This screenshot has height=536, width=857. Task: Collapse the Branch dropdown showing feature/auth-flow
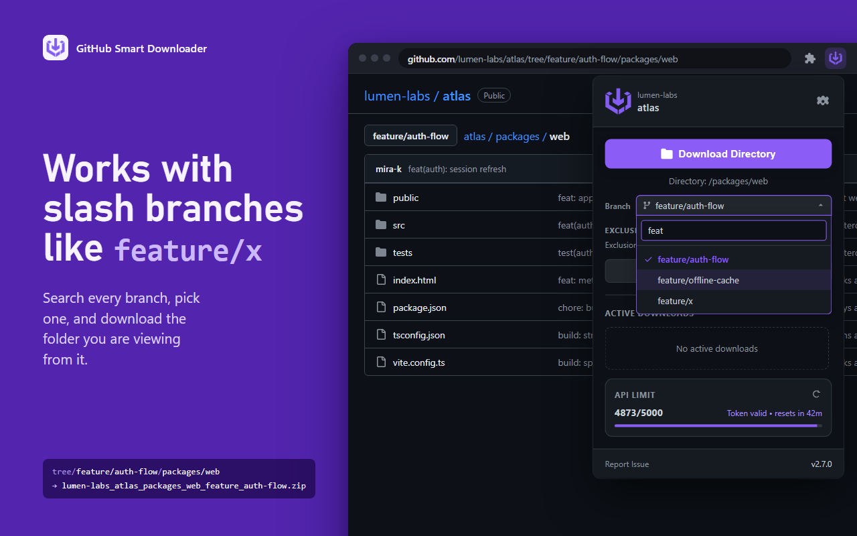point(734,206)
